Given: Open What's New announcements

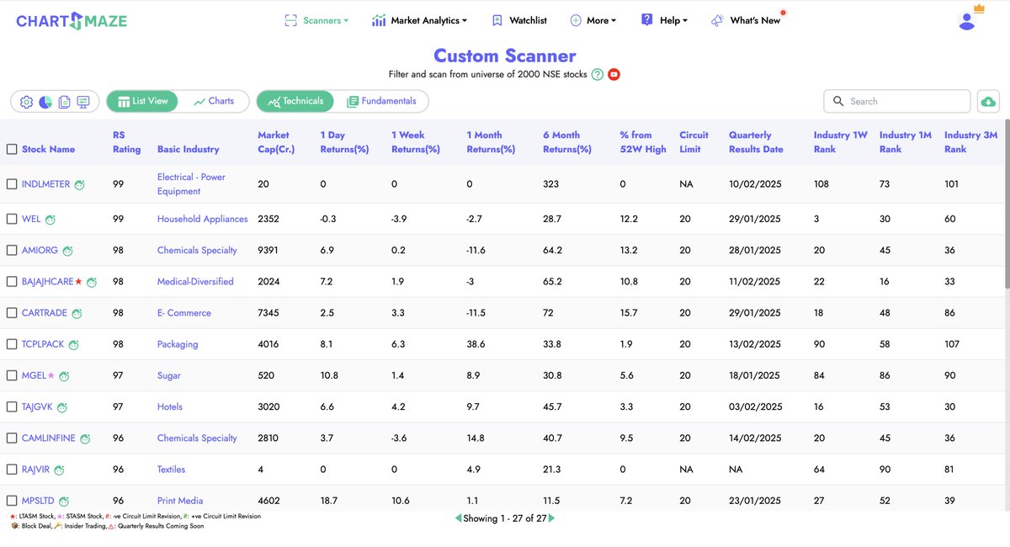Looking at the screenshot, I should [747, 20].
